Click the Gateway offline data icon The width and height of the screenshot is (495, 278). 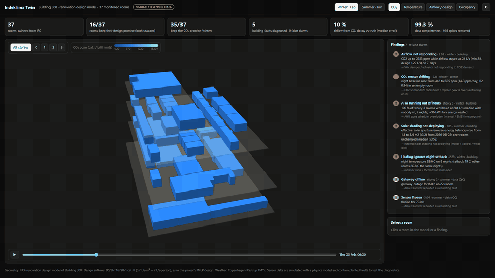396,179
